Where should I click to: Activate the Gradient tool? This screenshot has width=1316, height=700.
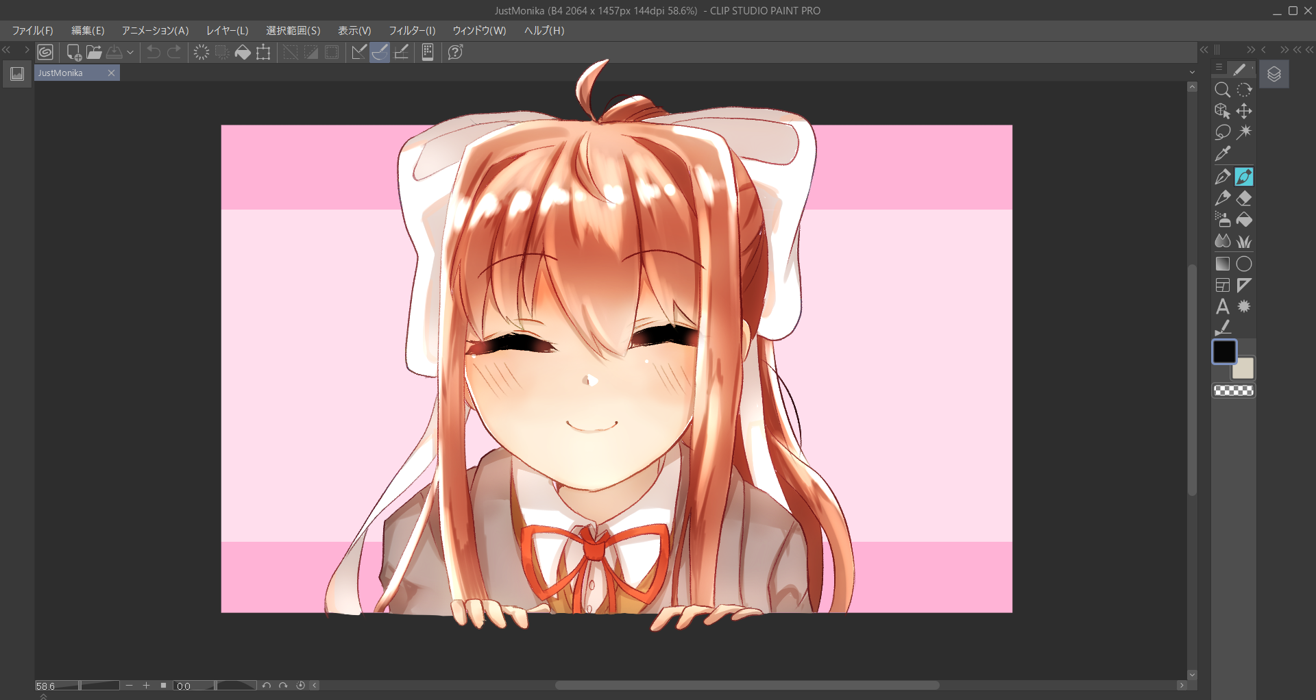point(1222,264)
